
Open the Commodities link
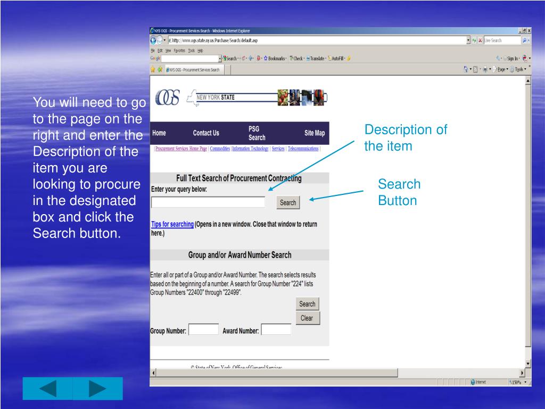tap(220, 149)
